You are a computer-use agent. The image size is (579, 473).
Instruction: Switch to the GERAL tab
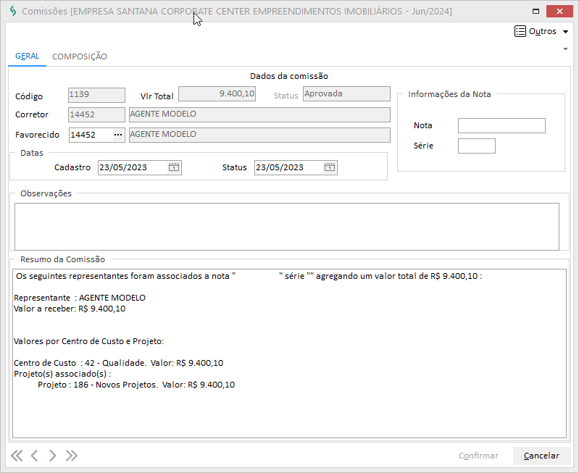point(27,56)
